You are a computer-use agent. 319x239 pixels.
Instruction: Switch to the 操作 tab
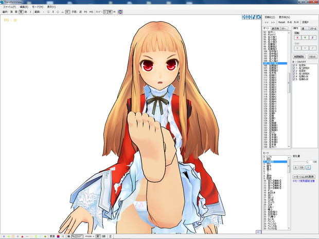[296, 28]
